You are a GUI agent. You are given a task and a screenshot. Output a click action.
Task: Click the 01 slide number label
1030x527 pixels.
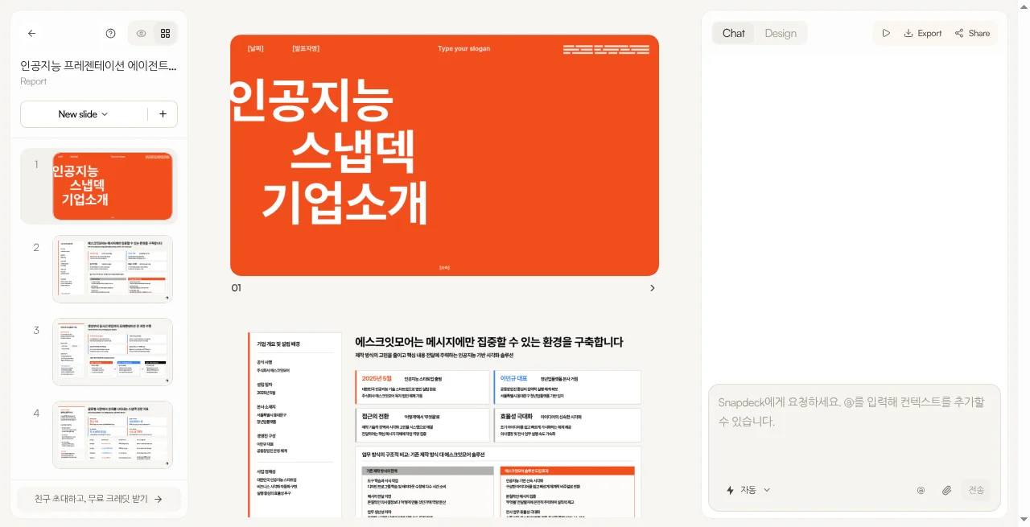tap(236, 288)
